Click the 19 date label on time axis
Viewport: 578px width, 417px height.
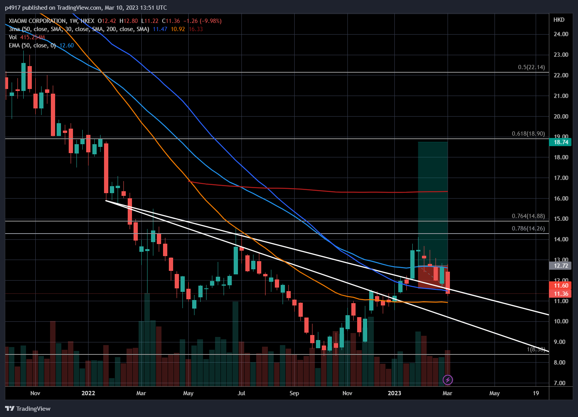tap(536, 393)
